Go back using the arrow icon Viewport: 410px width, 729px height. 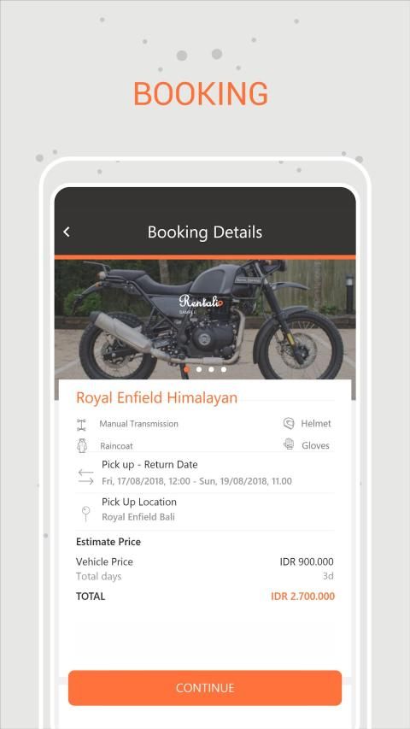point(67,232)
